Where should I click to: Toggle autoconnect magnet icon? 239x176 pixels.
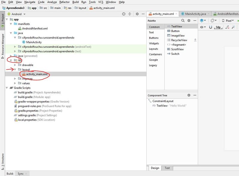click(x=211, y=27)
